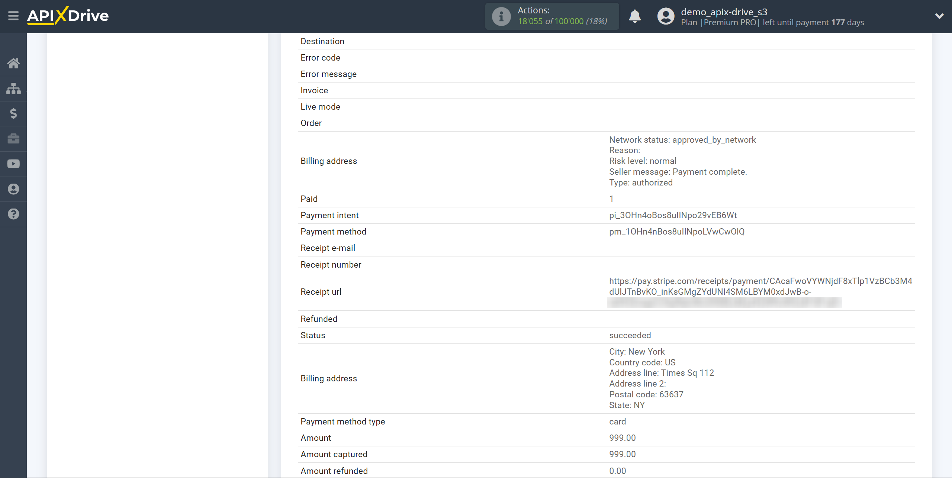Click the 'Receipt url' field label
This screenshot has width=952, height=478.
click(x=321, y=292)
